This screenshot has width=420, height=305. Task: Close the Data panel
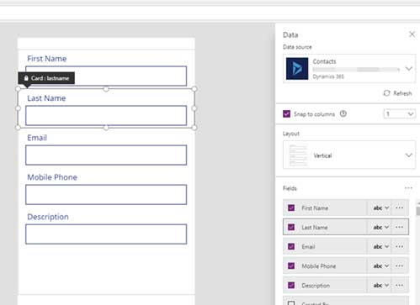pos(412,34)
